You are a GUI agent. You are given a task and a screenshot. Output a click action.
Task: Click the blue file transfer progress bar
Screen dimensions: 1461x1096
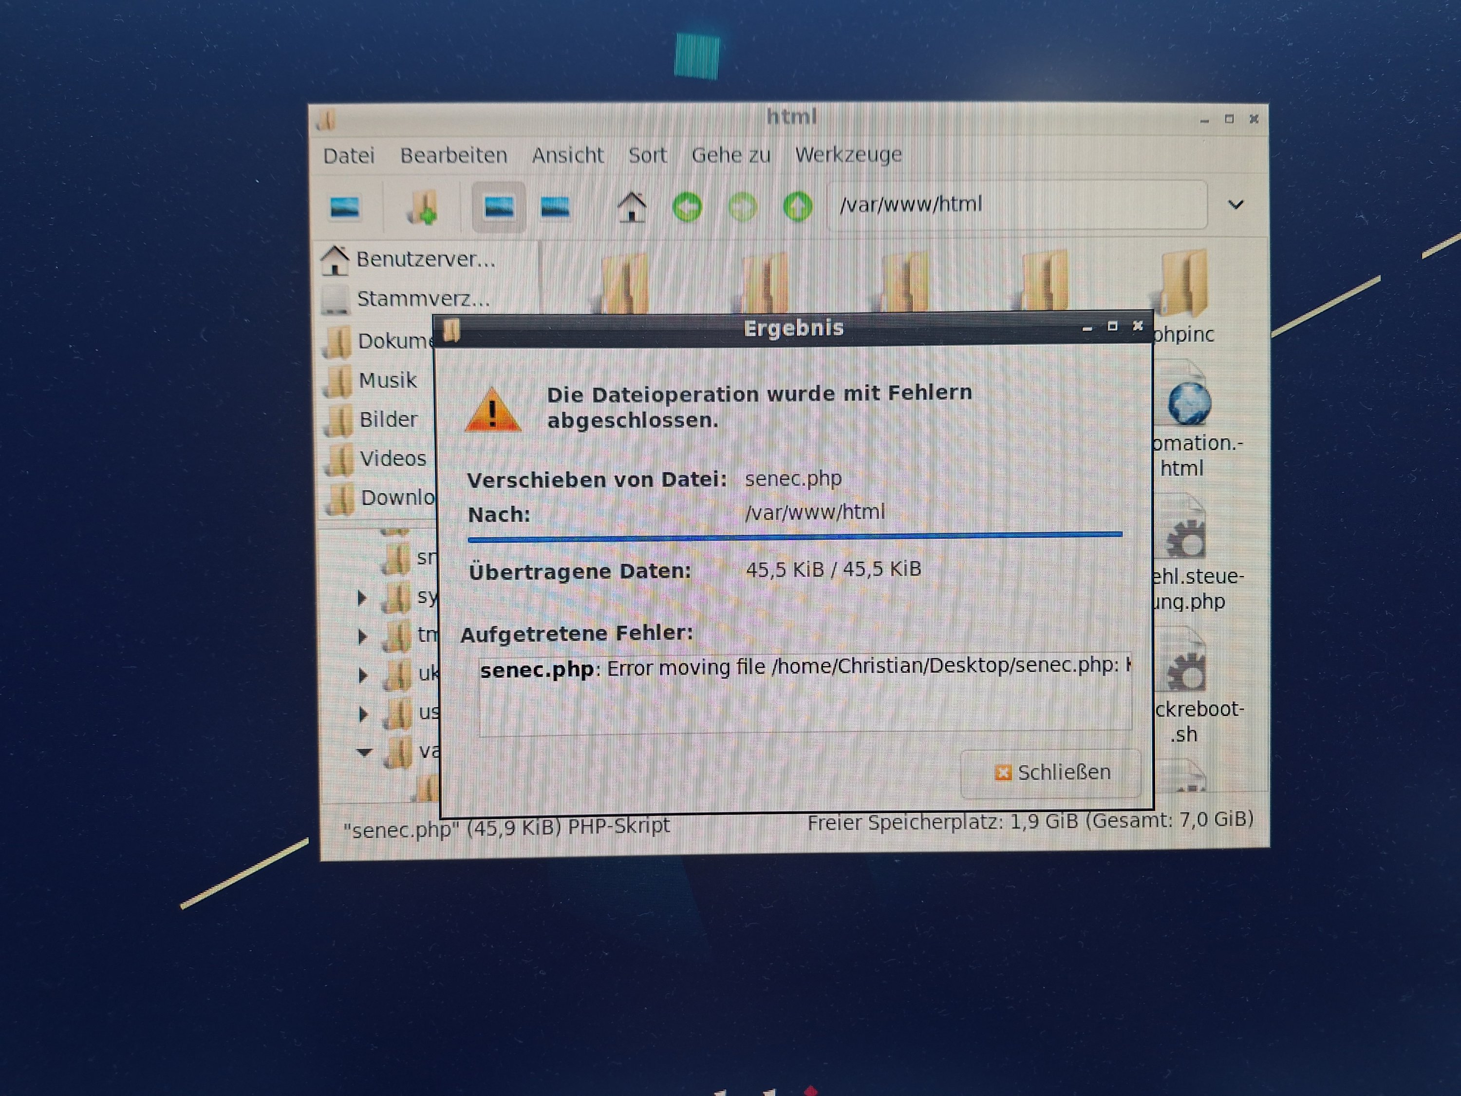click(x=795, y=537)
